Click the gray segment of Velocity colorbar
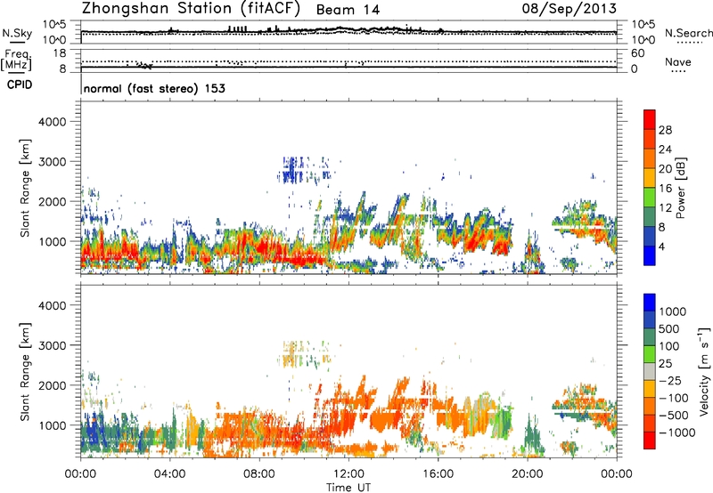This screenshot has height=493, width=713. [650, 371]
